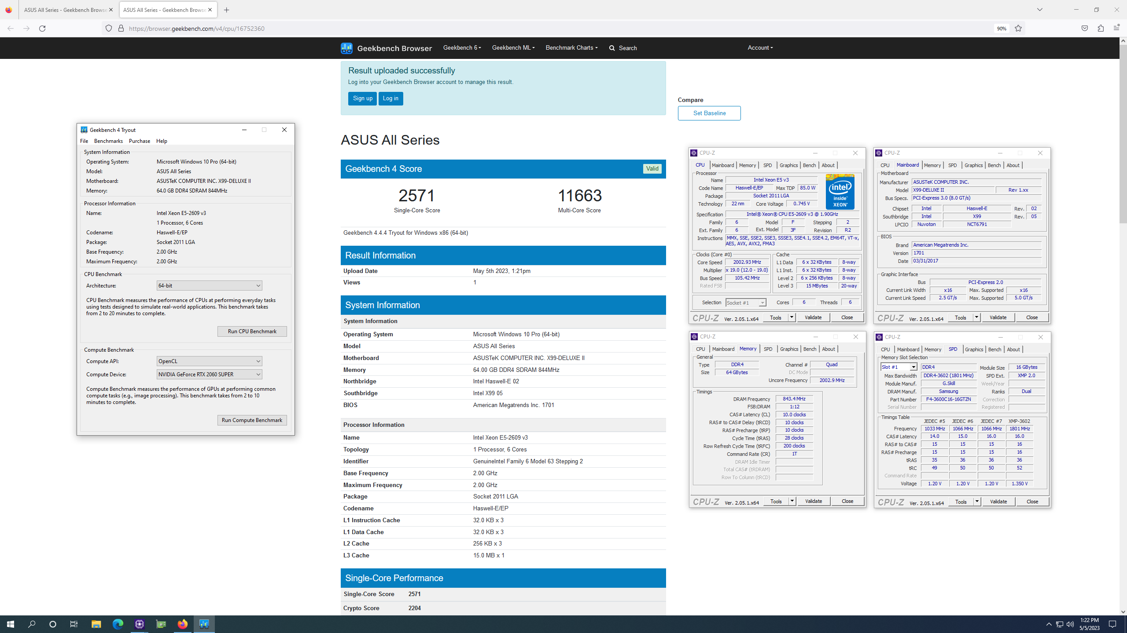Launch Microsoft Edge from taskbar
The image size is (1127, 633).
point(118,624)
